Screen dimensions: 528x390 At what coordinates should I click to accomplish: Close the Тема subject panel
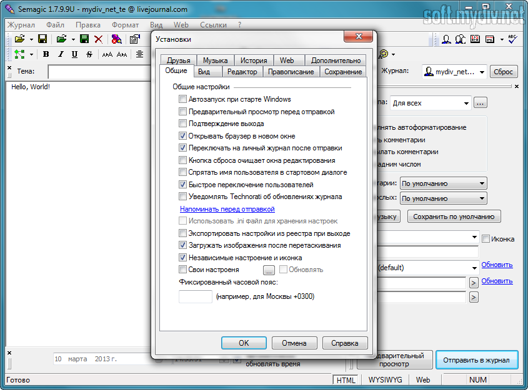pyautogui.click(x=9, y=67)
